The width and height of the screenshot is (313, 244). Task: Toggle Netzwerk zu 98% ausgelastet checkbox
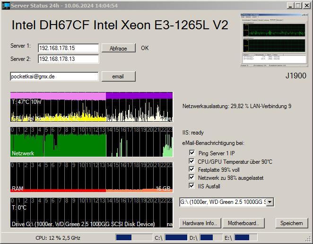pos(192,177)
